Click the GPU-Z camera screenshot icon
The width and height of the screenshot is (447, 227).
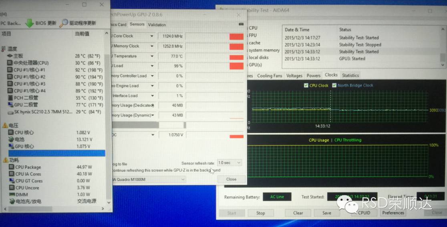coord(241,24)
